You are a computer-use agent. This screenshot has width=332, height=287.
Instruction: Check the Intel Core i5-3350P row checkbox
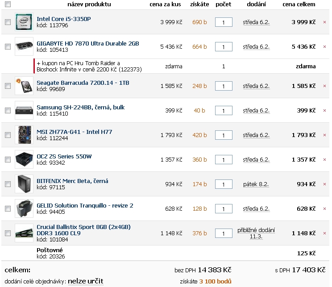click(x=8, y=22)
